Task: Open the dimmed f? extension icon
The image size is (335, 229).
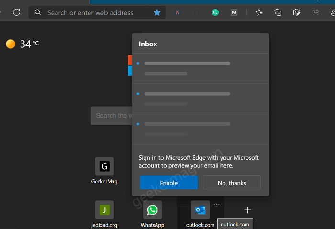Action: pyautogui.click(x=196, y=12)
